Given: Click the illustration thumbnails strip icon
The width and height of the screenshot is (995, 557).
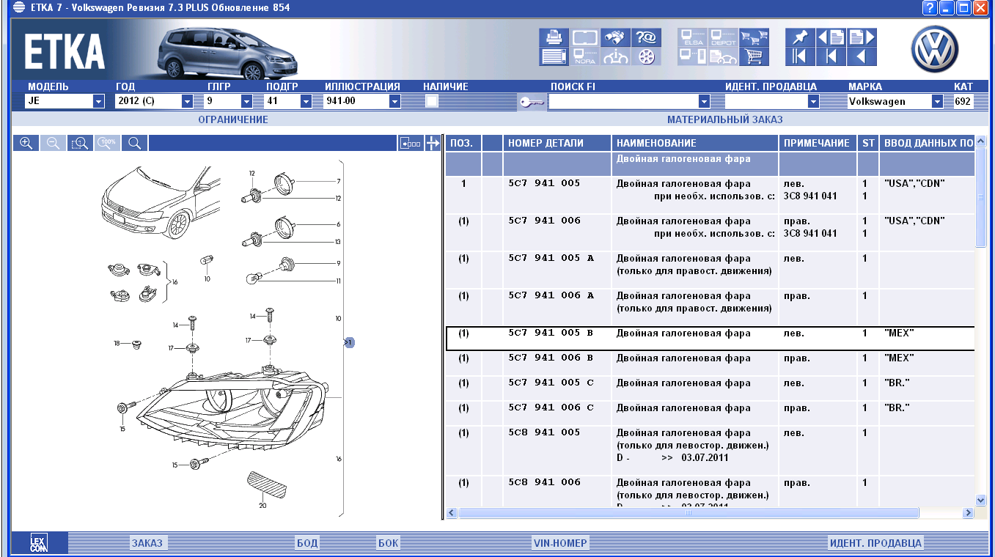Looking at the screenshot, I should (x=411, y=143).
